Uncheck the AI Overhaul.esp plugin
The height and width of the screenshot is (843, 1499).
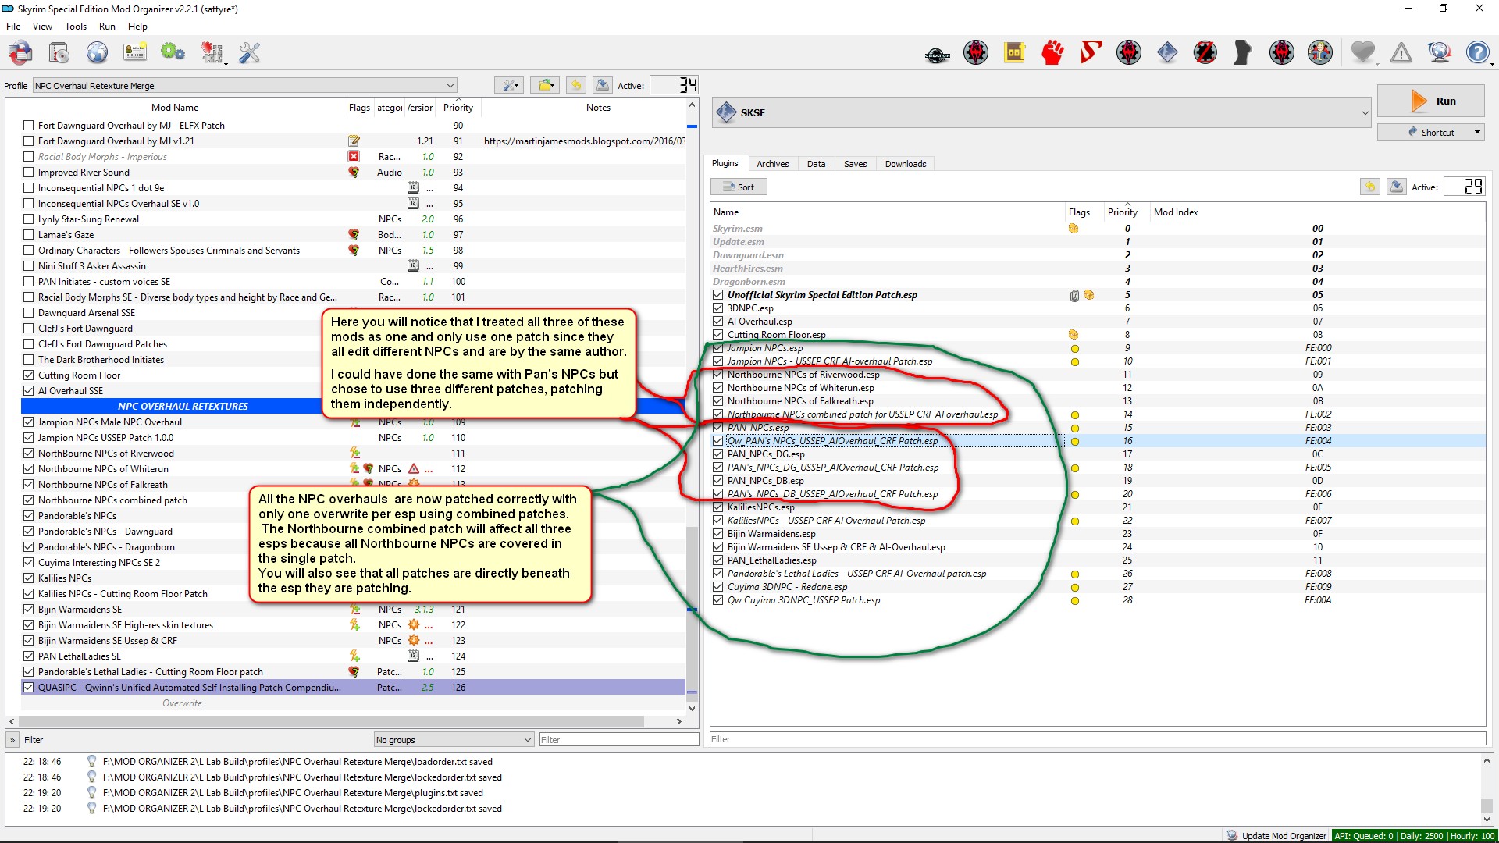717,322
